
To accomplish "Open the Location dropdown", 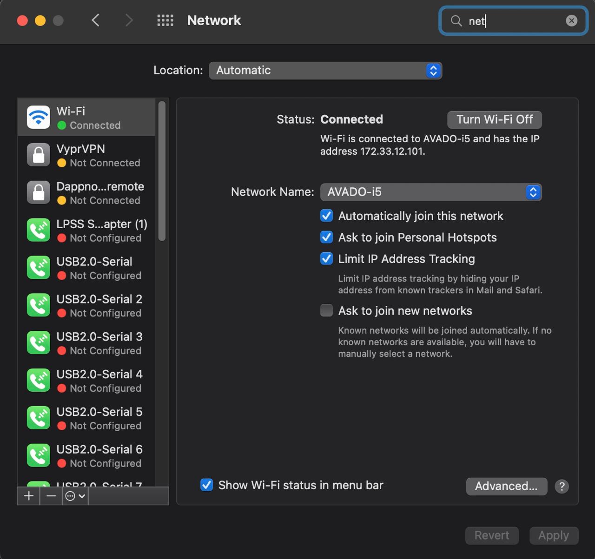I will 325,71.
